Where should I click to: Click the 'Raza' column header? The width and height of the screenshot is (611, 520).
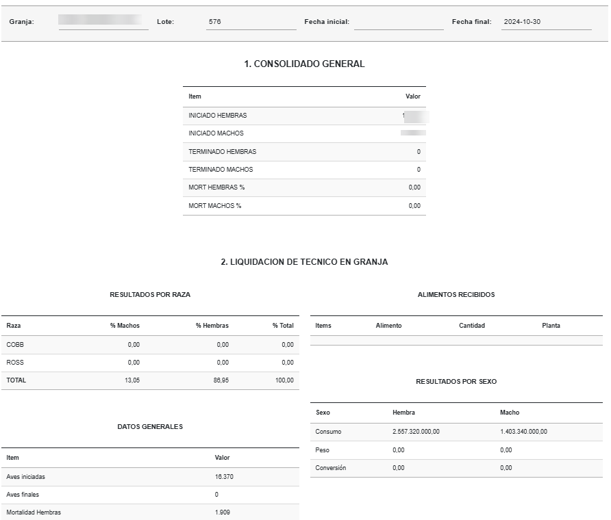tap(14, 326)
